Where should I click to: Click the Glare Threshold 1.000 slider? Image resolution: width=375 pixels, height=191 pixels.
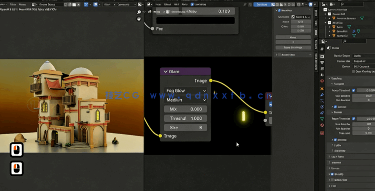[x=186, y=118]
